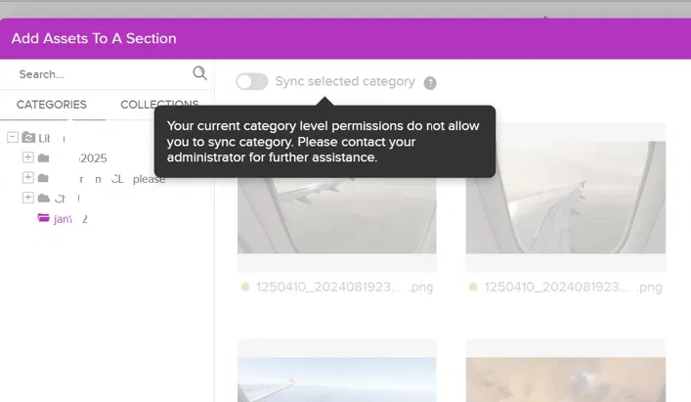Open the second airplane window thumbnail
Viewport: 691px width, 402px height.
(x=566, y=197)
